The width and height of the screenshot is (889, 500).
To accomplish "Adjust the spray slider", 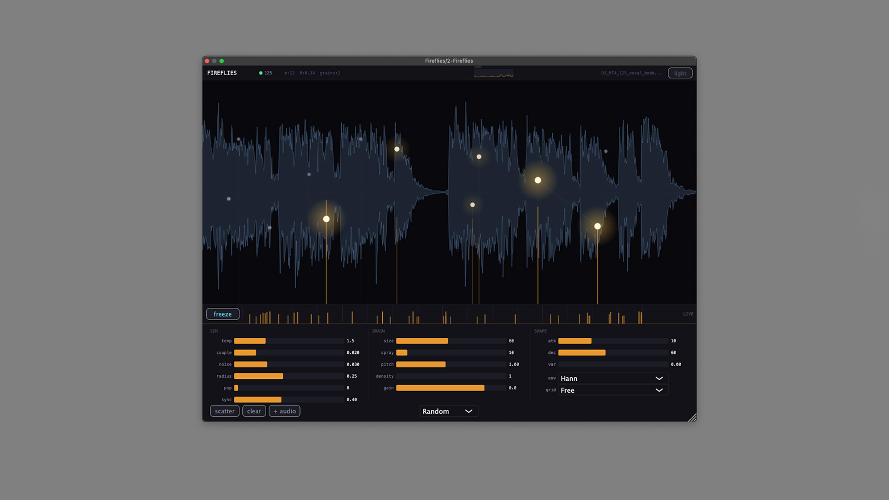I will 451,353.
